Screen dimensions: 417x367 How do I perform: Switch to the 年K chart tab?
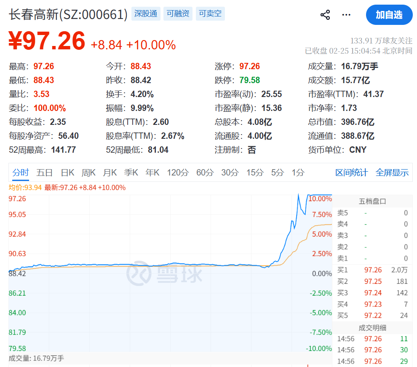click(x=152, y=173)
